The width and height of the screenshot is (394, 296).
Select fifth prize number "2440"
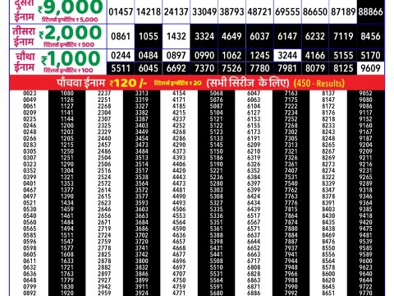pos(104,138)
